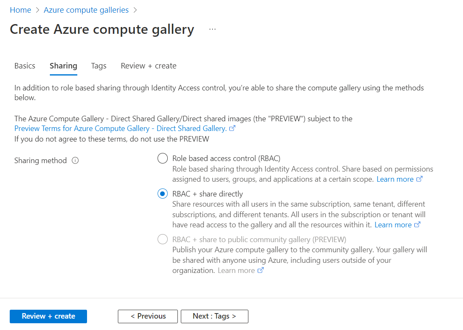Select the RBAC + share directly option

click(x=163, y=194)
